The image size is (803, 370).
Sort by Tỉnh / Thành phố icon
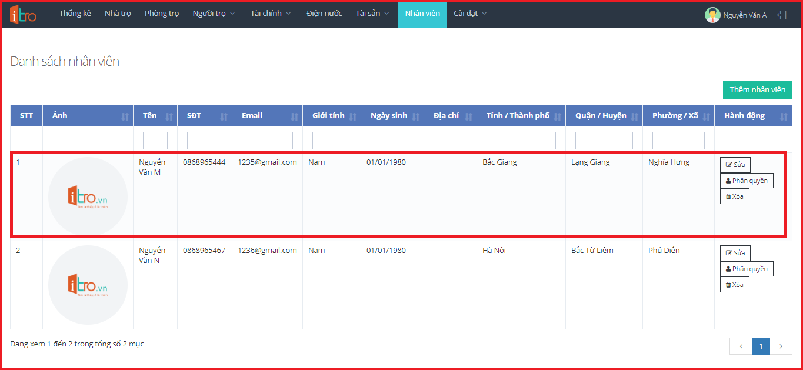pos(557,116)
